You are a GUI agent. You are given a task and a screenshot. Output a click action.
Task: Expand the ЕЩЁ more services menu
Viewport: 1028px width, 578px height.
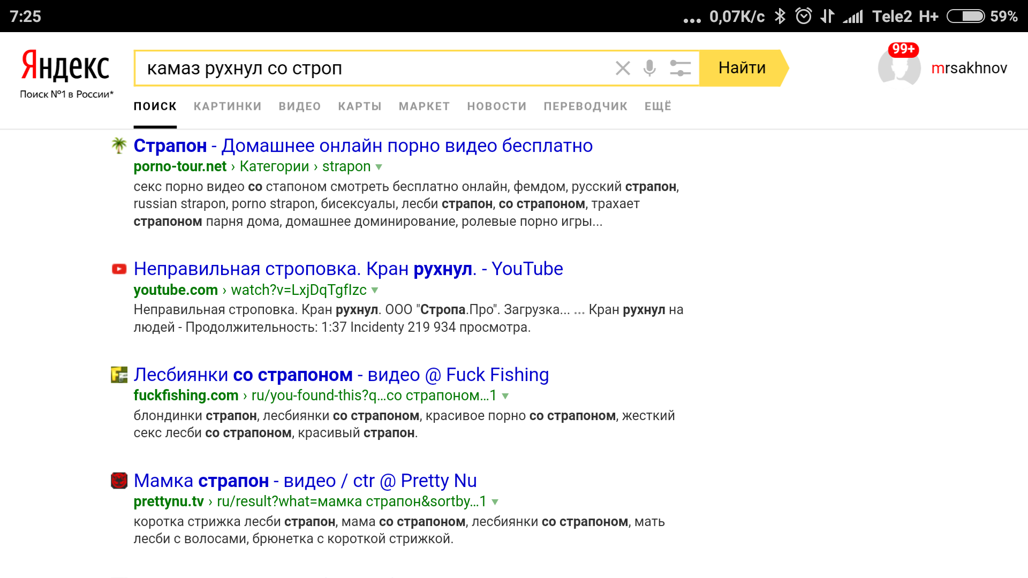658,107
